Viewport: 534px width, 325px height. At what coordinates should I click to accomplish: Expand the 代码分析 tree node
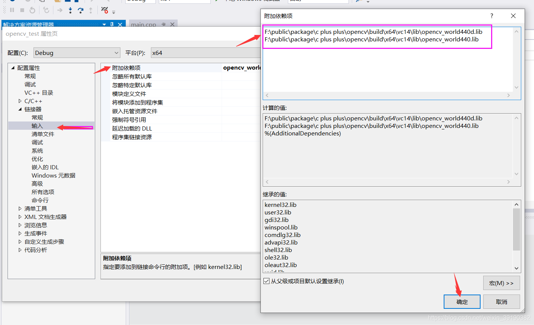[x=20, y=250]
